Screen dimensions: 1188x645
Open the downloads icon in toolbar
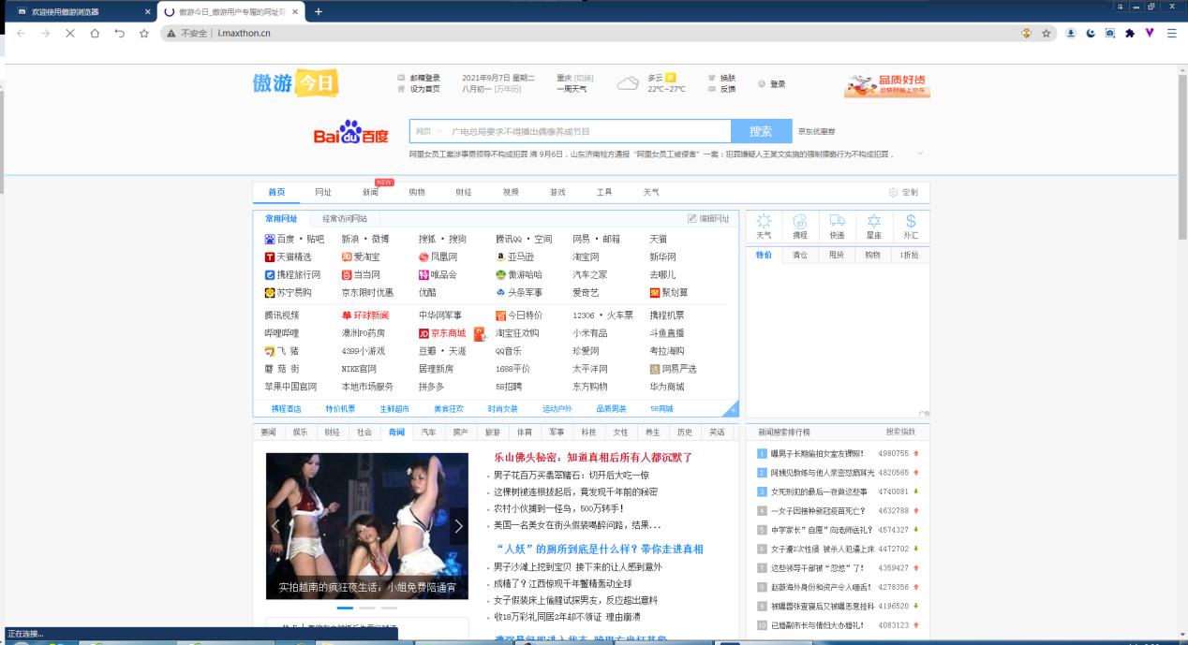tap(1071, 33)
